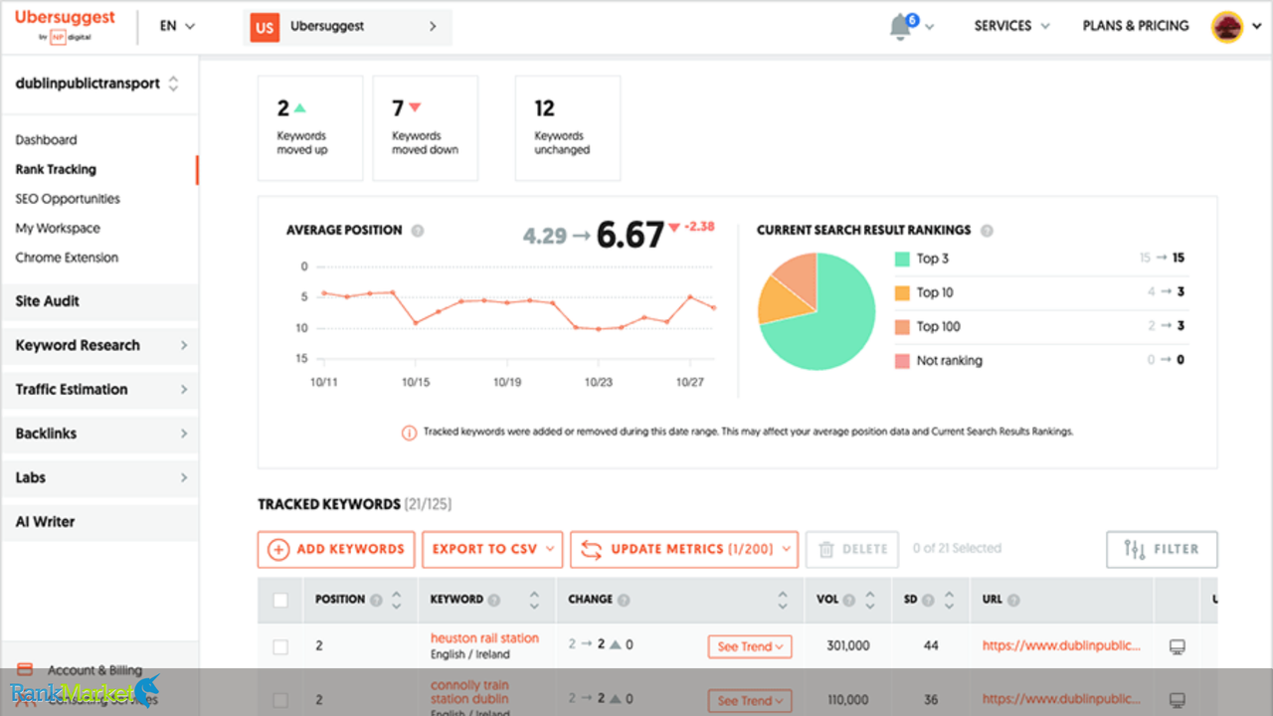The height and width of the screenshot is (716, 1273).
Task: Click the Not ranking pink legend swatch
Action: [902, 361]
